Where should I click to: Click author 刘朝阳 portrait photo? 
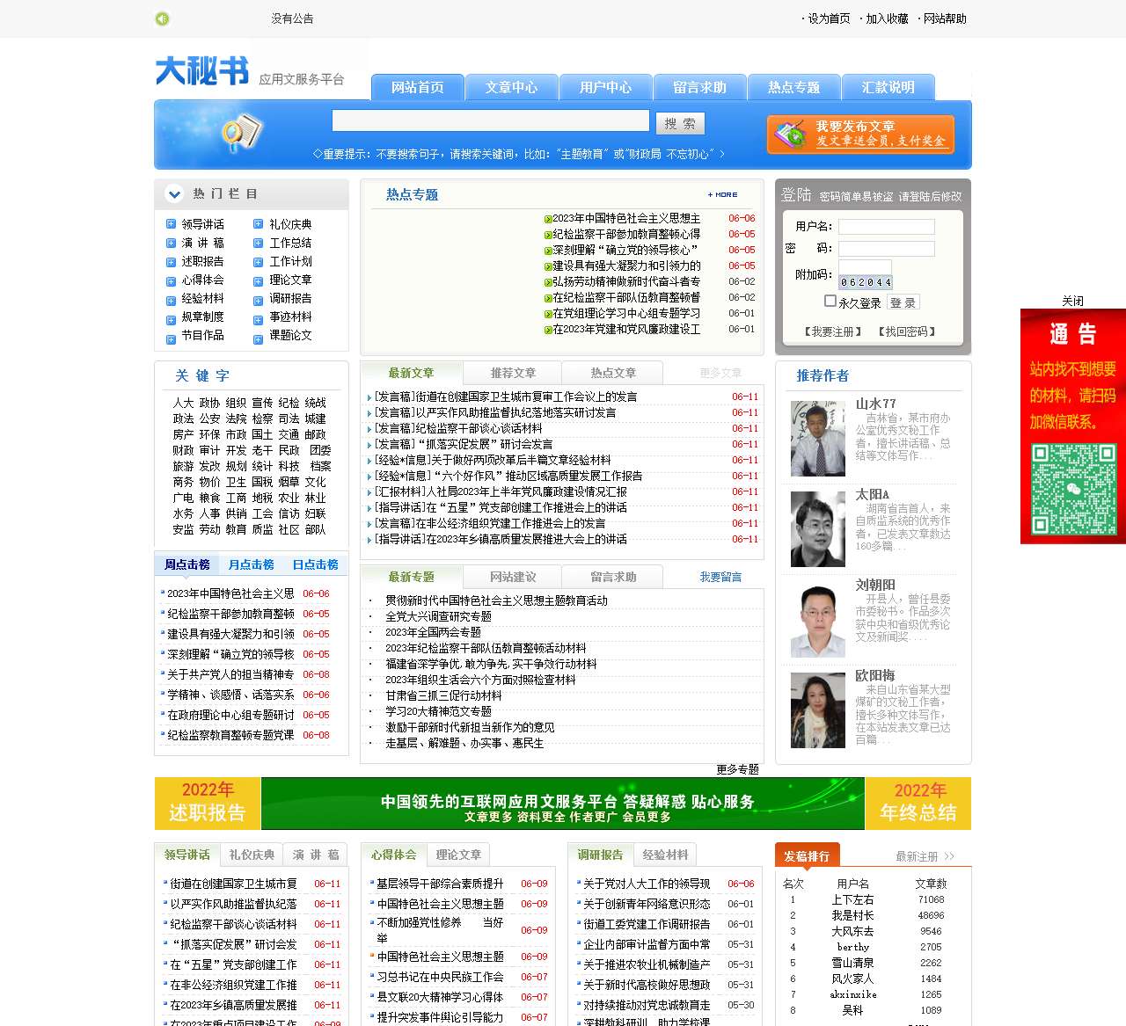(818, 620)
